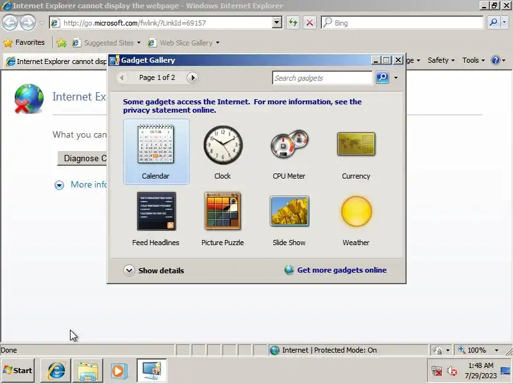Open the Favorites center

click(x=24, y=42)
